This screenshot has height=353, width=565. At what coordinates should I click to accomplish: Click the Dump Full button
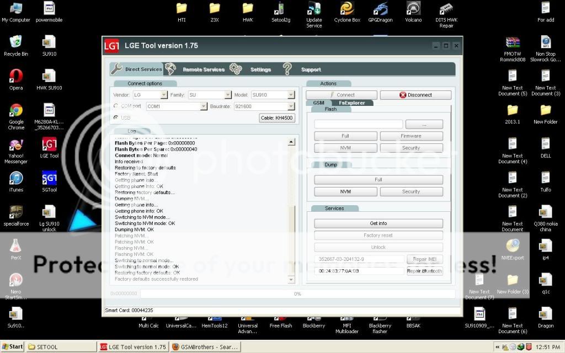[x=379, y=179]
